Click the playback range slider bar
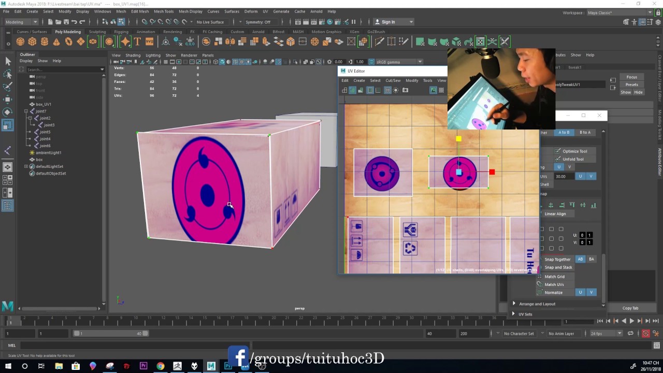 (110, 334)
